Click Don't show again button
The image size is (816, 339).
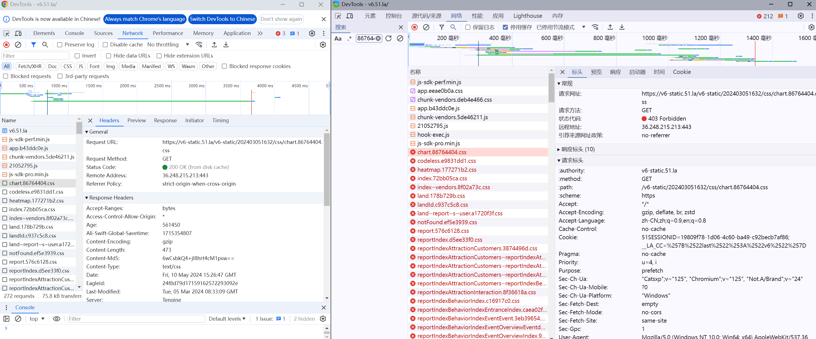[x=281, y=19]
